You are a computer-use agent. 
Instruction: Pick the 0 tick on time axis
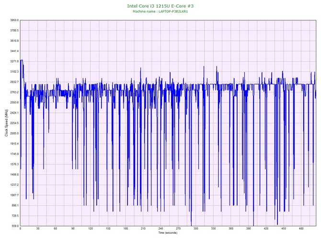pyautogui.click(x=20, y=229)
